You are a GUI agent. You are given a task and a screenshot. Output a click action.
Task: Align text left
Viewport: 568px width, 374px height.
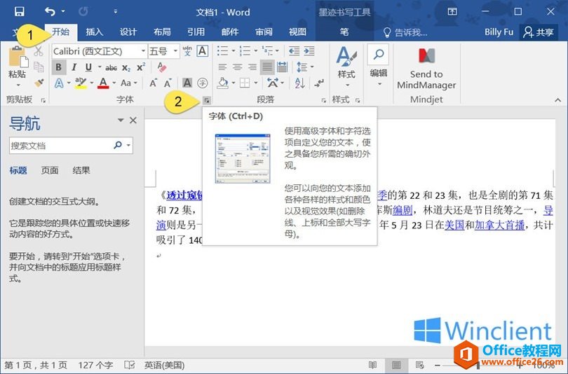(x=222, y=67)
